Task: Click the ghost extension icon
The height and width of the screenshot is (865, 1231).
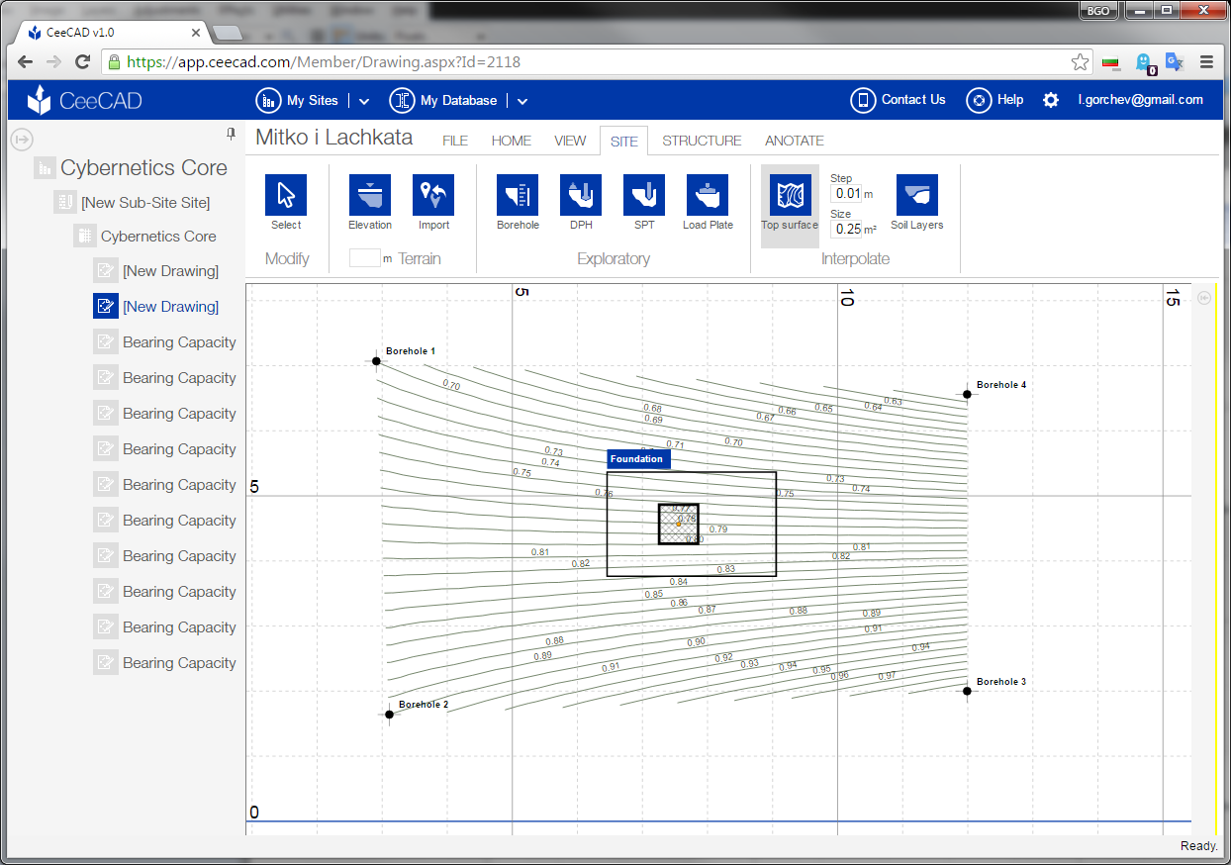Action: click(x=1145, y=63)
